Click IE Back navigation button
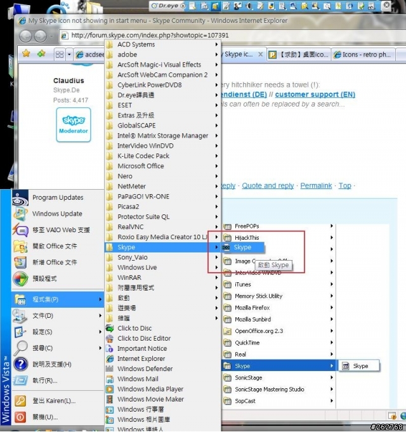This screenshot has height=432, width=406. coord(25,36)
